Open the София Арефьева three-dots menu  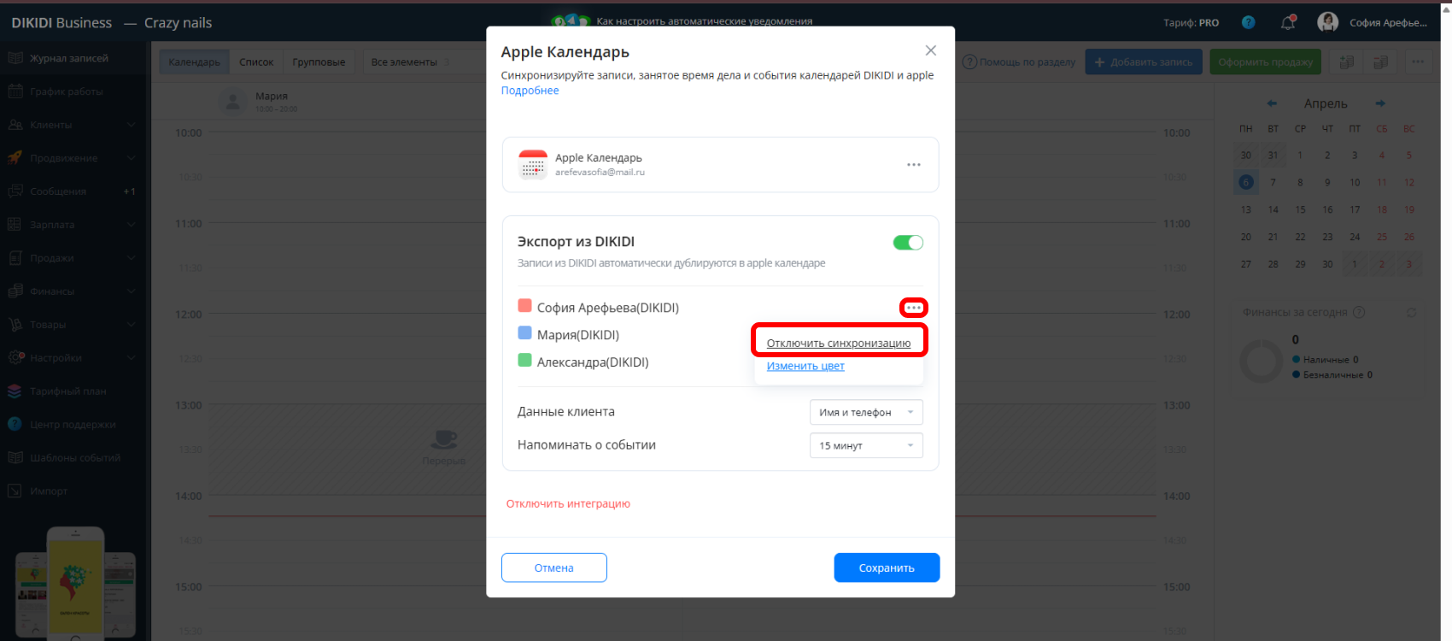click(914, 308)
